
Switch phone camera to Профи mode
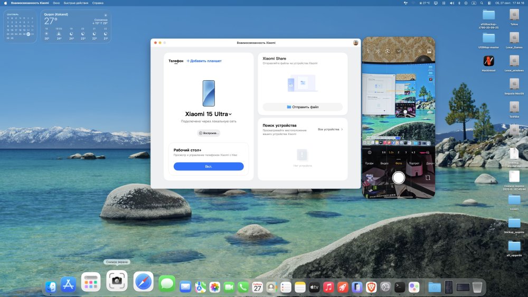tap(369, 163)
